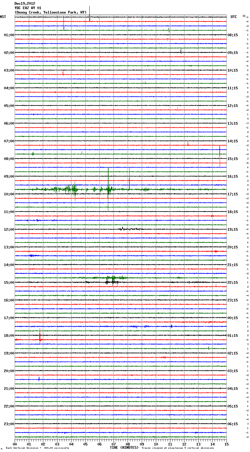Click the "16:15" UTC time label
Screen dimensions: 250x452
(x=233, y=176)
